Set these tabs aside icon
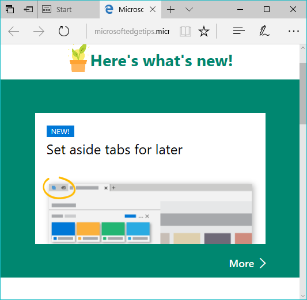The width and height of the screenshot is (307, 300). tap(28, 9)
